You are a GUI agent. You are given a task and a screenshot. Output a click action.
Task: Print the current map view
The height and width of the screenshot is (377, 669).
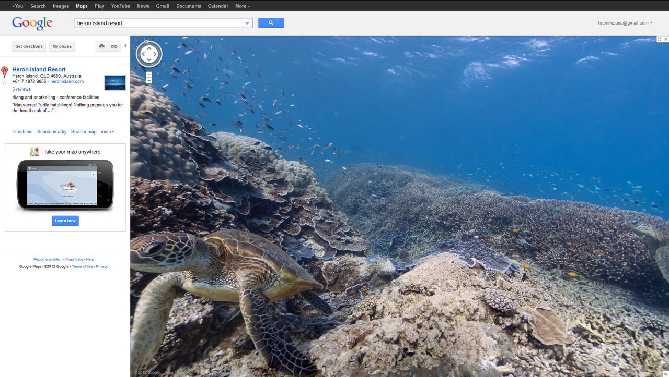click(102, 46)
